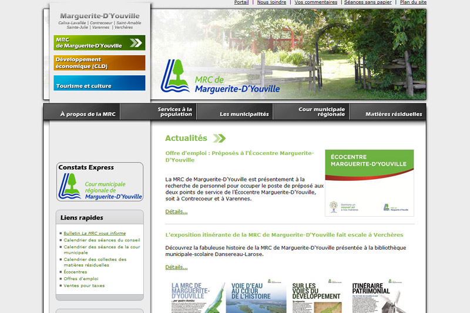Image resolution: width=470 pixels, height=313 pixels.
Task: Select the Tourisme et culture button
Action: (99, 83)
